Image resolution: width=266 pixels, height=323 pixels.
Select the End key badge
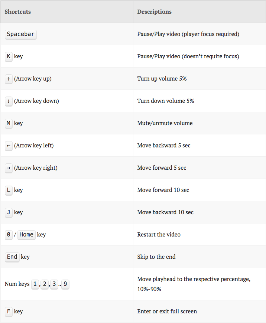click(12, 257)
